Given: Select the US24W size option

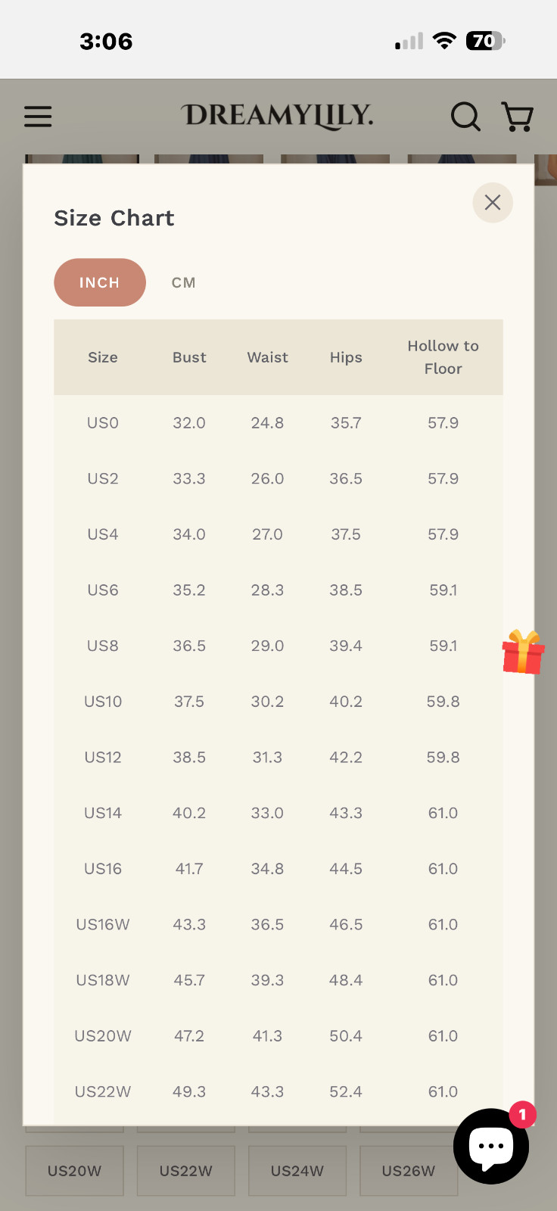Looking at the screenshot, I should click(297, 1171).
